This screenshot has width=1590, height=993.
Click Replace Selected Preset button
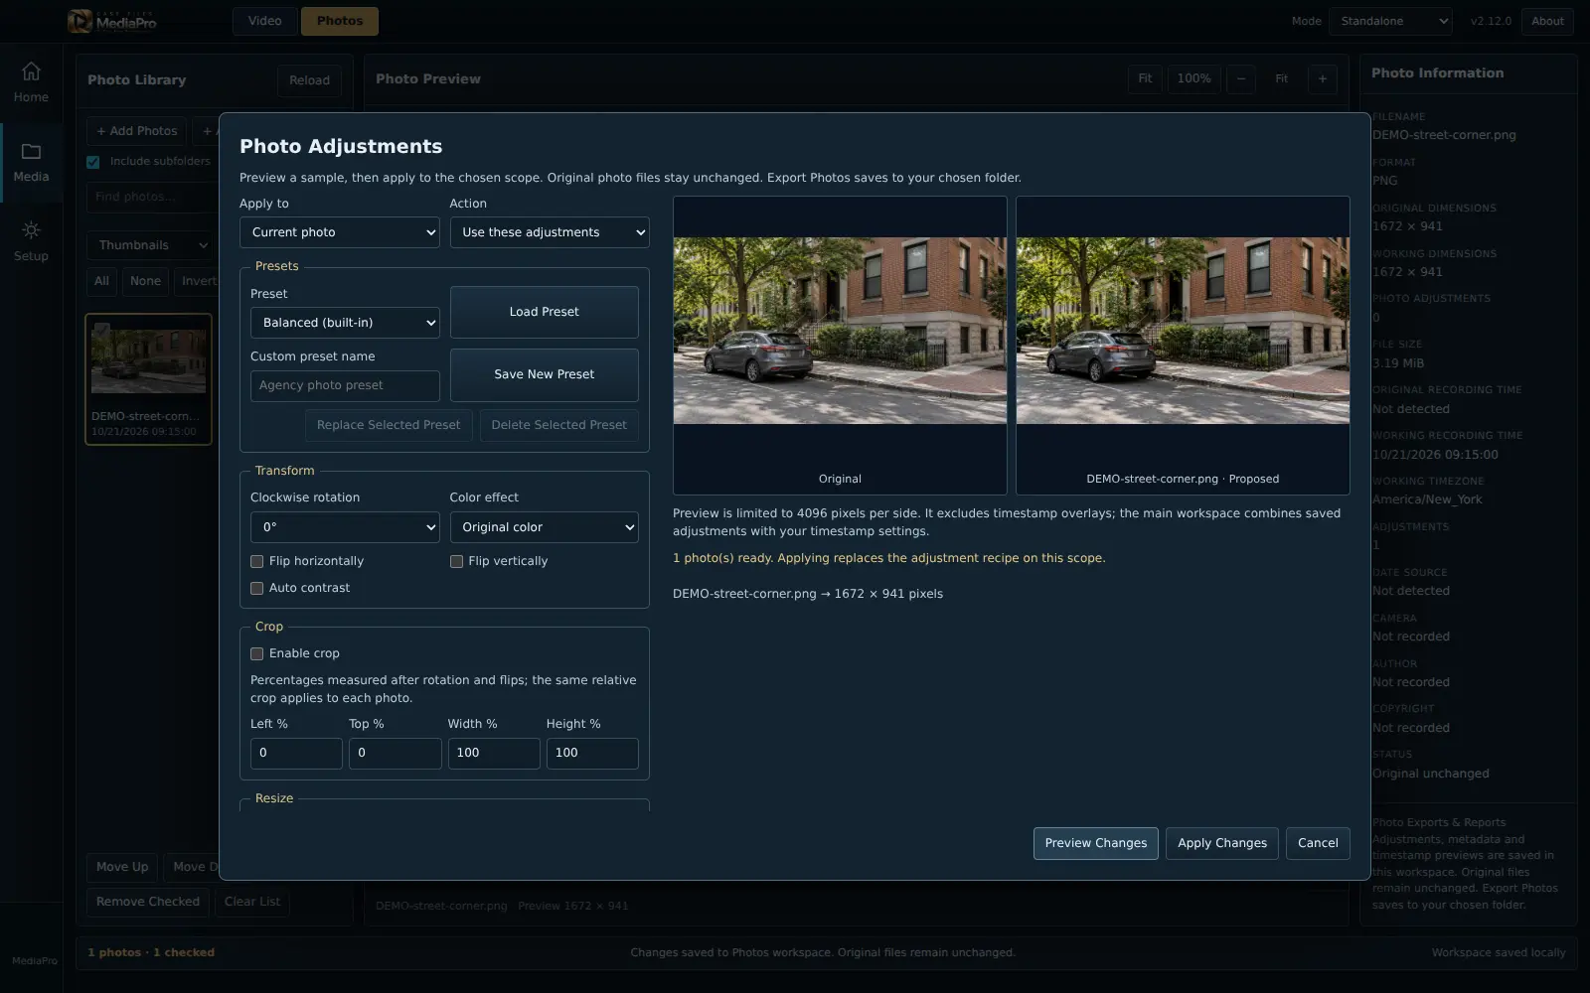click(x=389, y=425)
